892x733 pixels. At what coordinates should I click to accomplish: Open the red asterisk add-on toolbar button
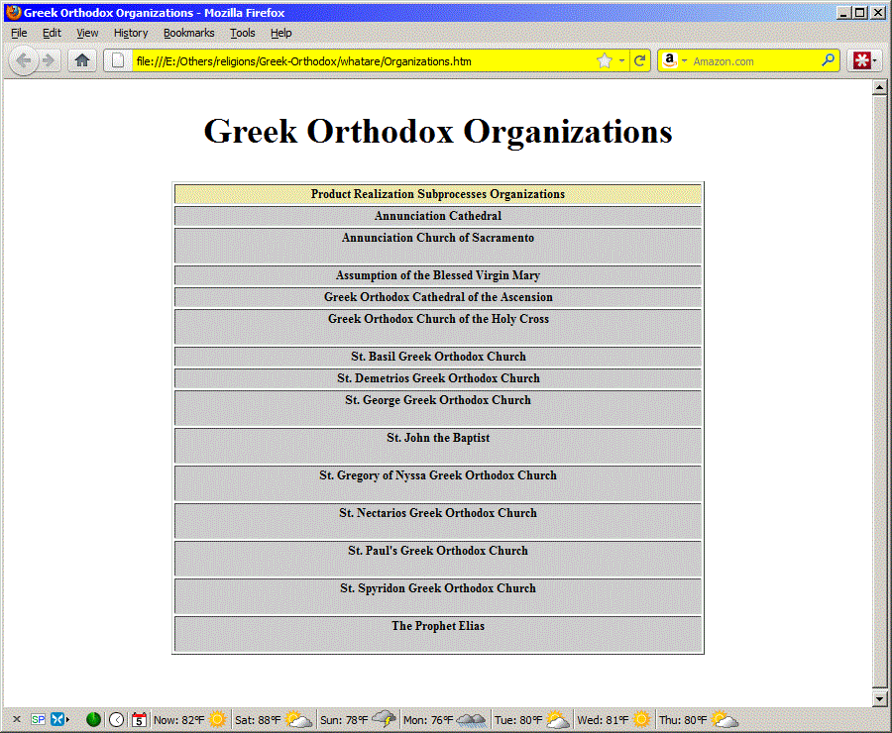861,60
